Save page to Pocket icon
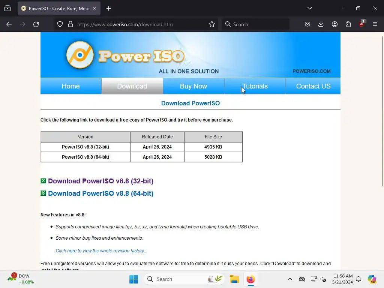 tap(307, 24)
